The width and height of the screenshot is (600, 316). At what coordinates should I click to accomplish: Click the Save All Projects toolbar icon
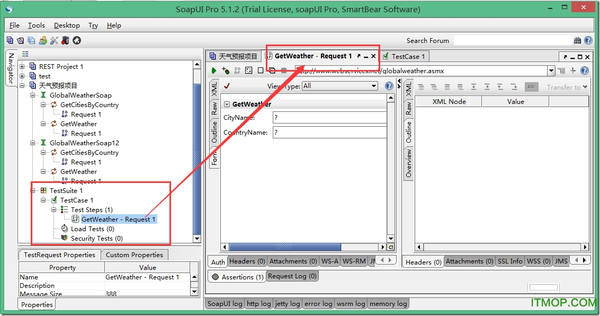point(31,40)
